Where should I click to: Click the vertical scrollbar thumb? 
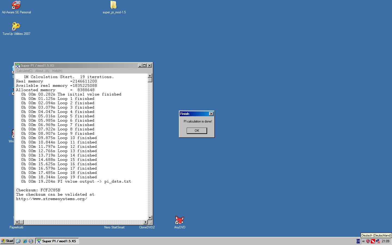pyautogui.click(x=150, y=80)
